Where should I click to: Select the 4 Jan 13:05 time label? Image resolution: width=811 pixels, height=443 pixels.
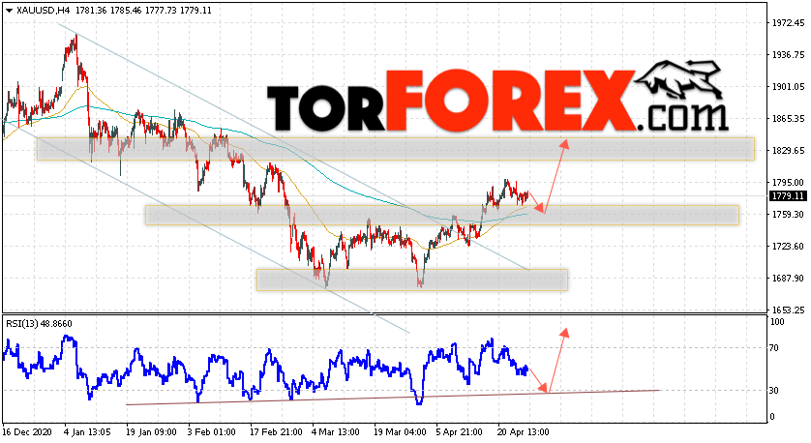[87, 431]
